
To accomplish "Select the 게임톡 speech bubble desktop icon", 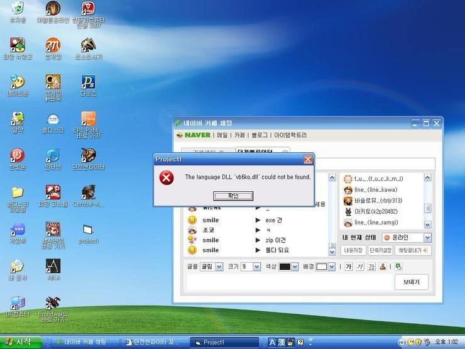I will coord(18,233).
